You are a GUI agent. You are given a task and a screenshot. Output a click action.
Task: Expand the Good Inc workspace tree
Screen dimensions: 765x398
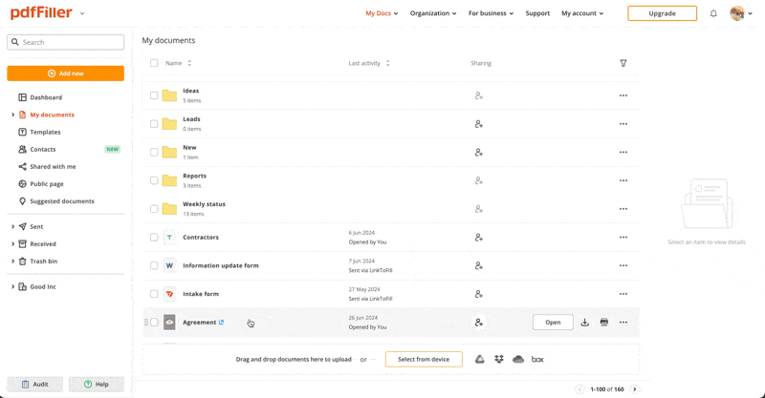point(12,286)
